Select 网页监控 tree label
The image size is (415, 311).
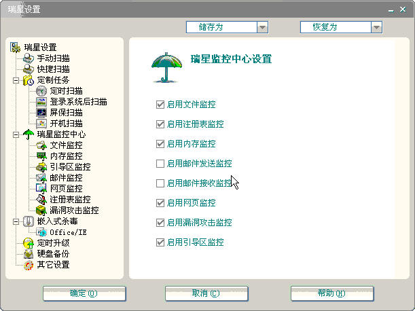[x=66, y=189]
